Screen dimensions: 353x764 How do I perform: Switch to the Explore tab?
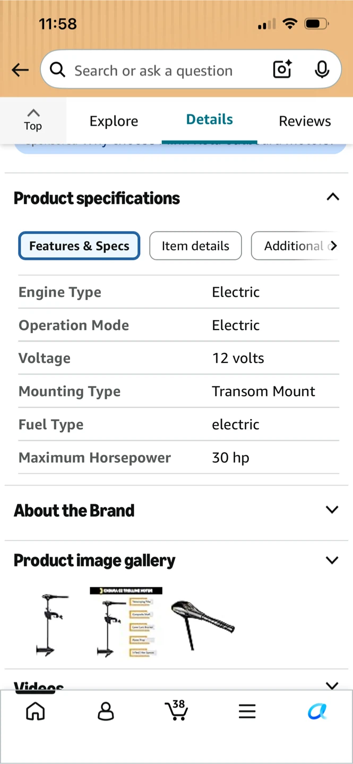[x=114, y=121]
